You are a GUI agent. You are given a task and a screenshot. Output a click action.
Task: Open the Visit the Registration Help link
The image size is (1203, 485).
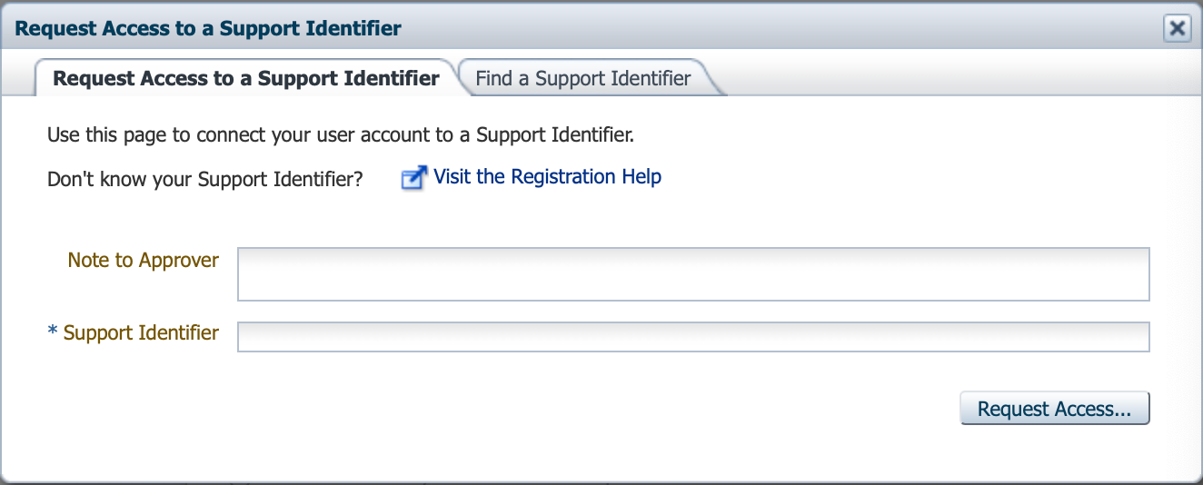(547, 177)
